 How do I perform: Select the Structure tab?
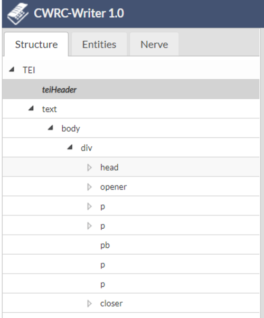36,44
